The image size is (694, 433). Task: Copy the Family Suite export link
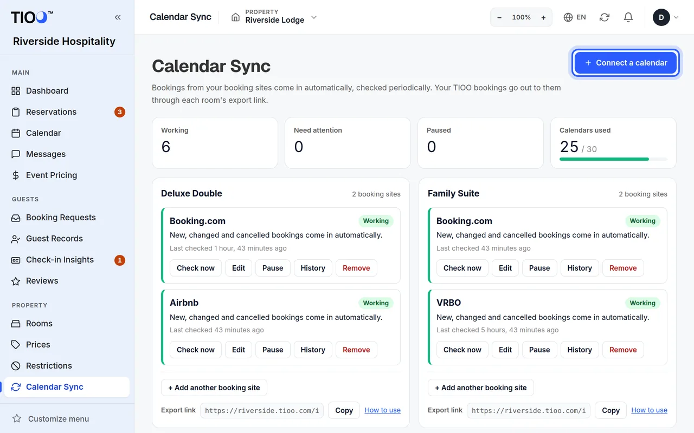(611, 410)
